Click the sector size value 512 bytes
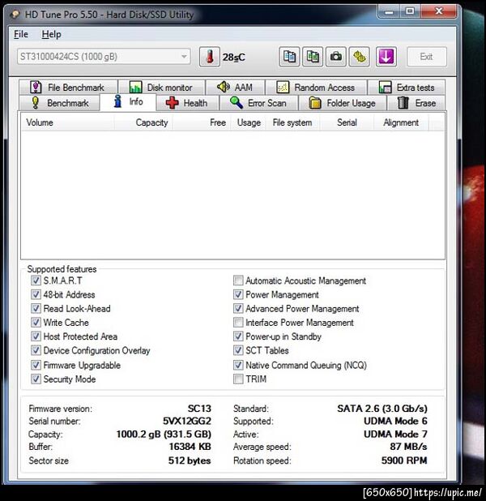486x501 pixels. 190,460
